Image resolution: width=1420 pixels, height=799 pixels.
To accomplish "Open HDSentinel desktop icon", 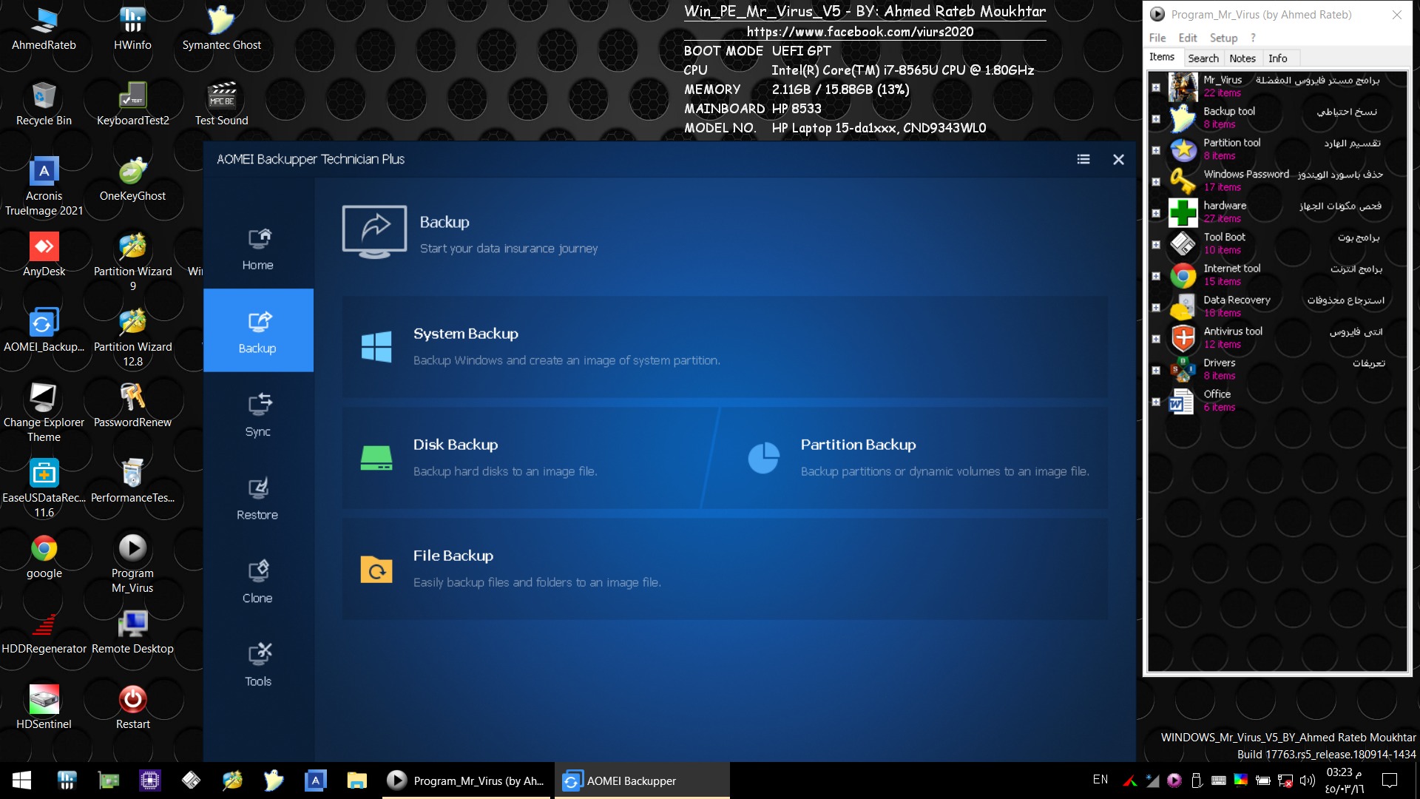I will [44, 708].
